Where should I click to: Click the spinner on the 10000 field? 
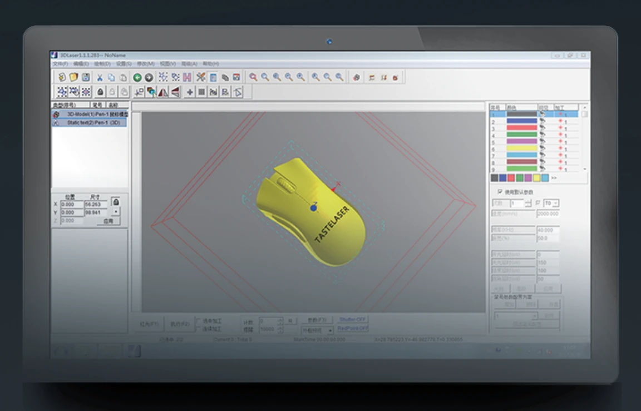click(280, 329)
